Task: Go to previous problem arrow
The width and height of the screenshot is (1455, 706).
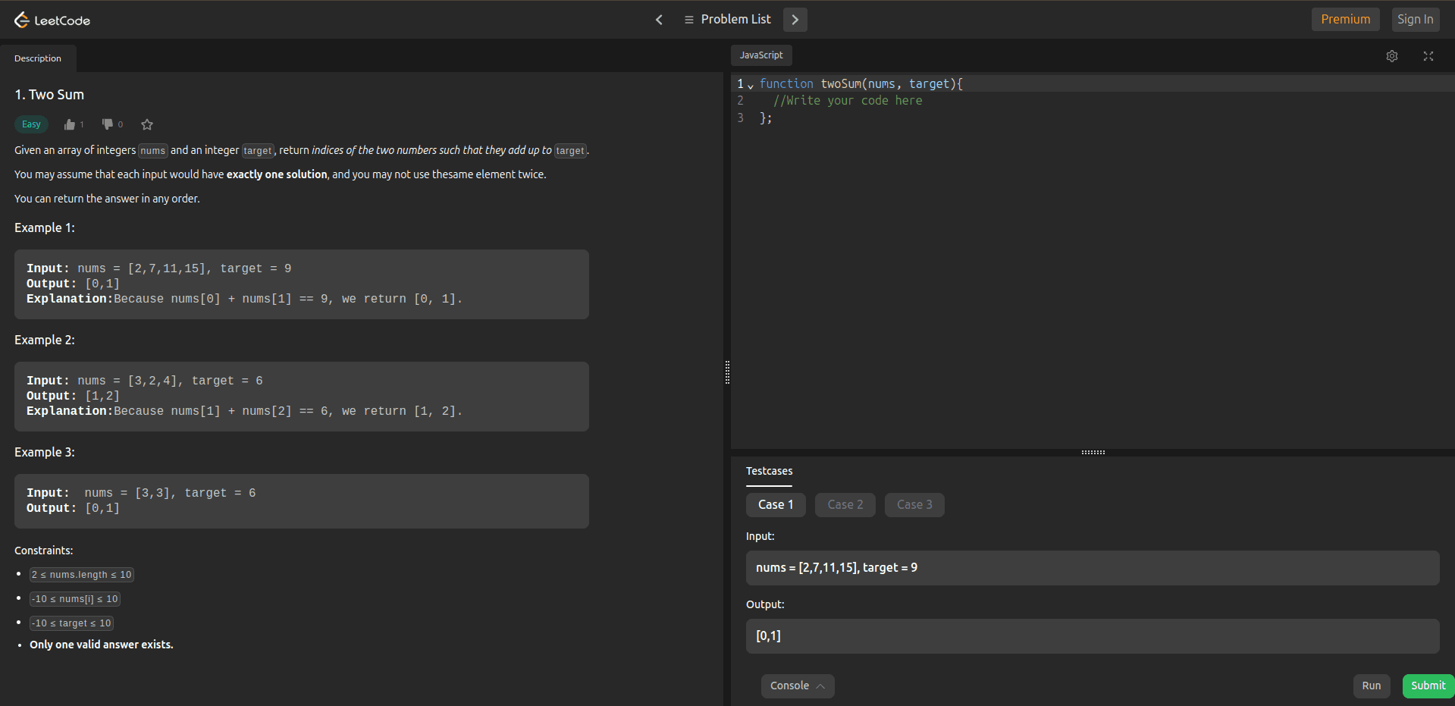Action: coord(659,20)
